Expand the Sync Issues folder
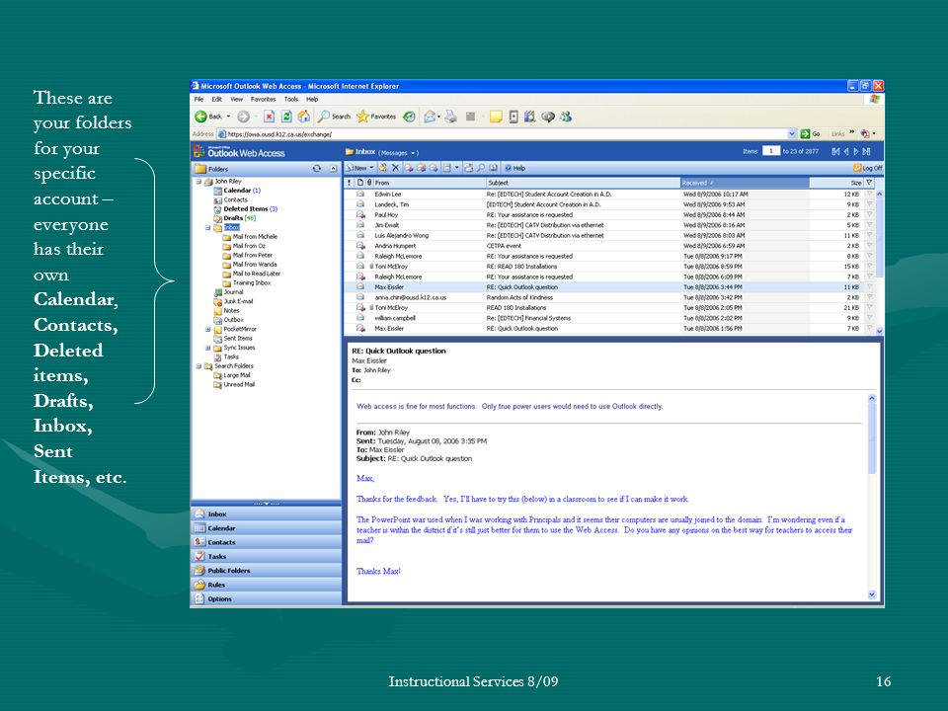Screen dimensions: 948x711 pyautogui.click(x=207, y=348)
